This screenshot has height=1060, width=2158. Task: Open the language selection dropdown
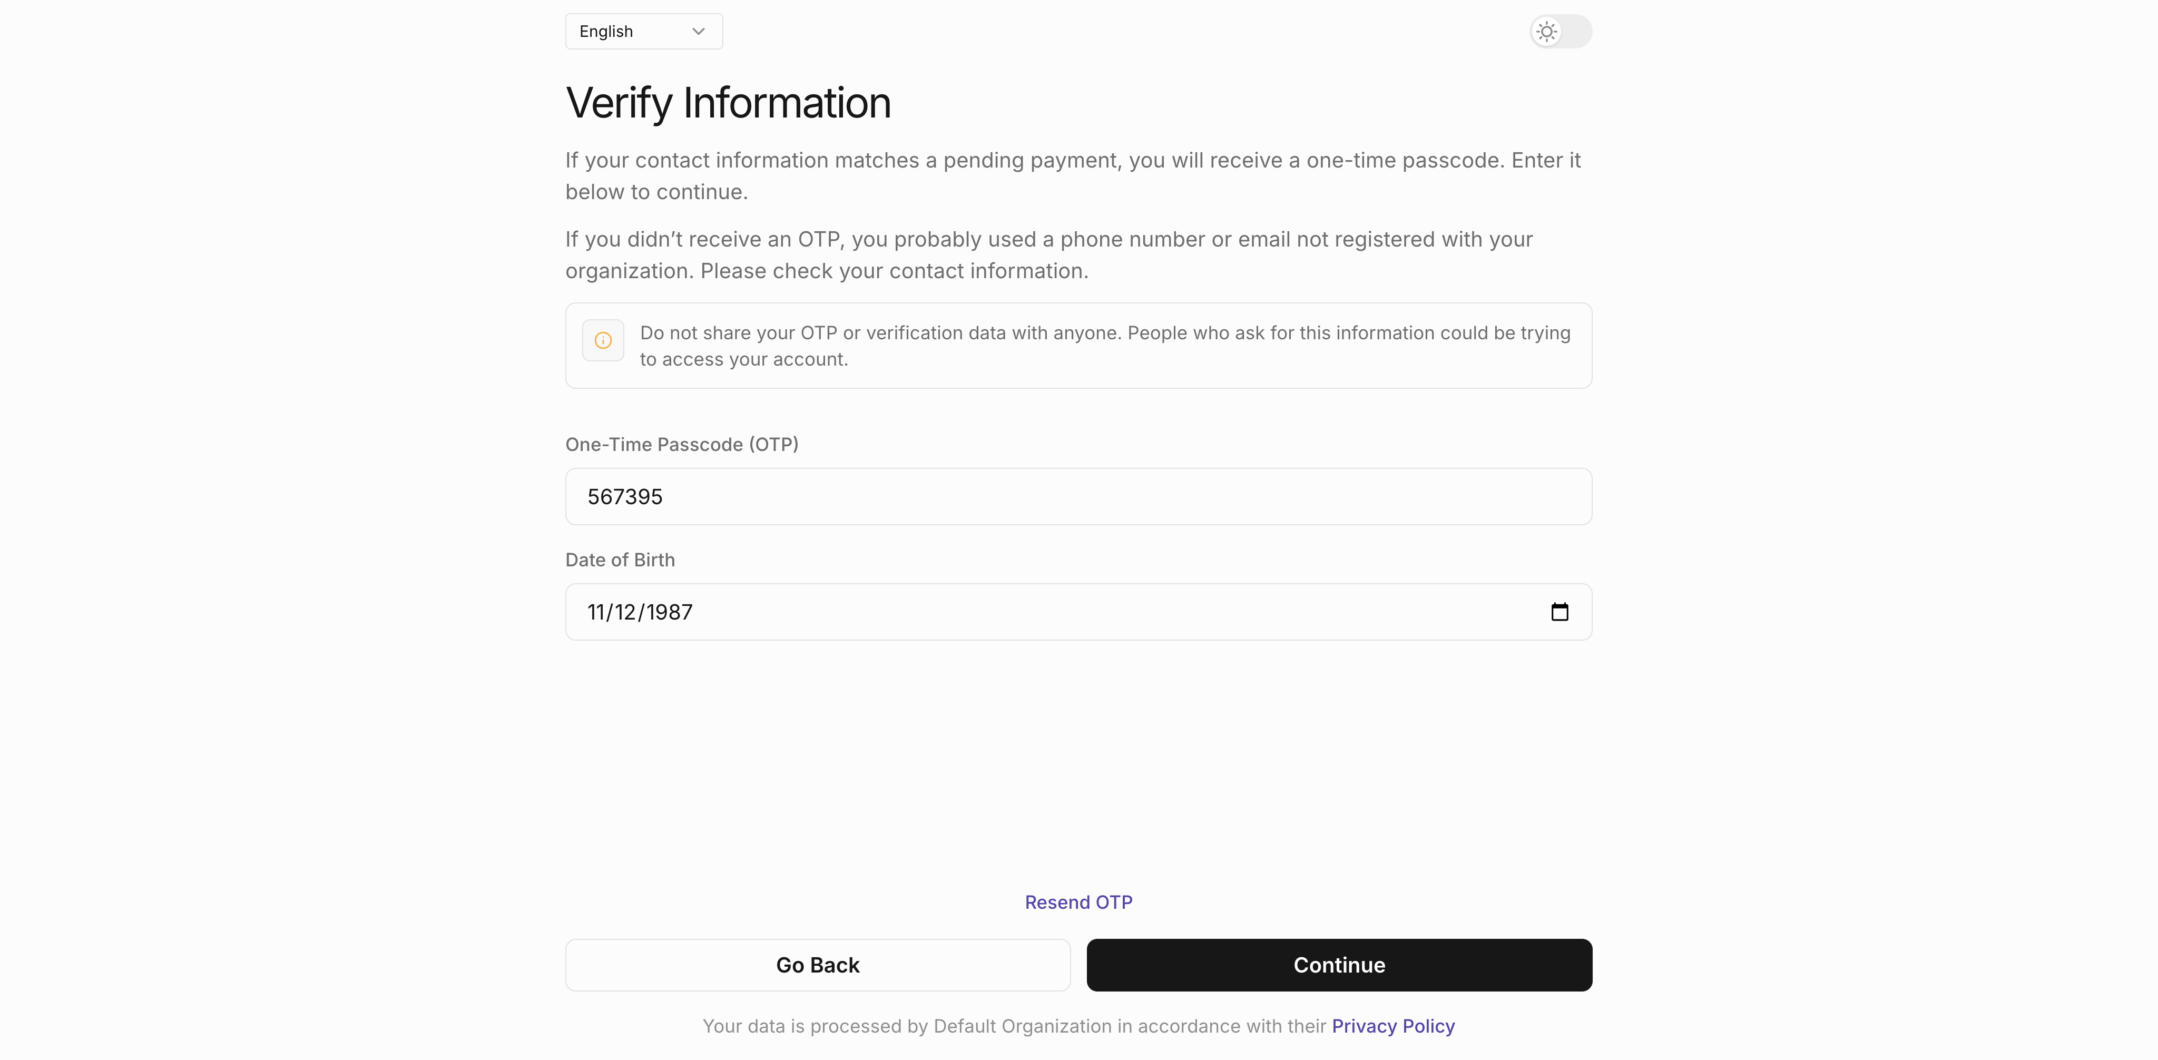click(643, 31)
